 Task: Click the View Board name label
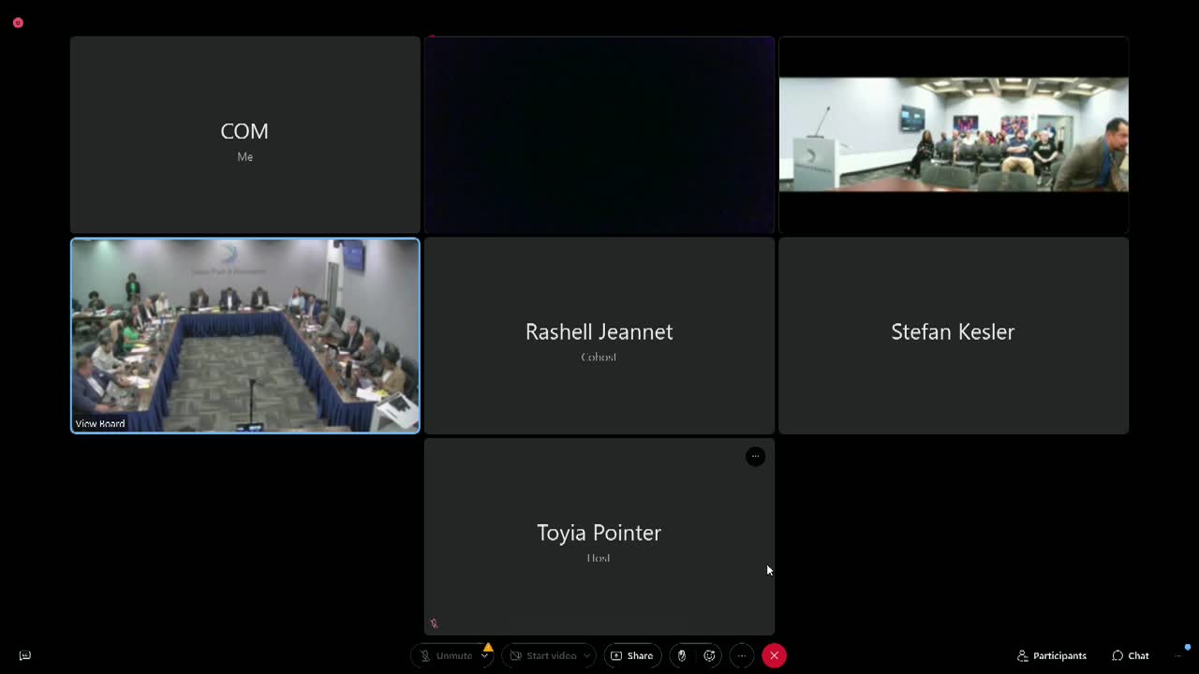click(100, 423)
